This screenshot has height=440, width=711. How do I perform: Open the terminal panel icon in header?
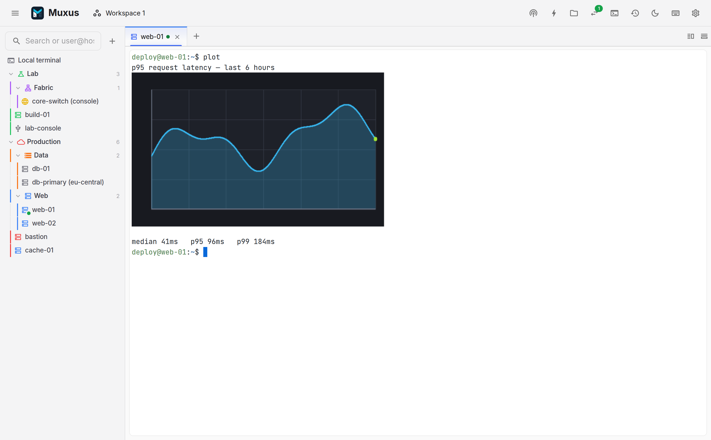point(614,13)
